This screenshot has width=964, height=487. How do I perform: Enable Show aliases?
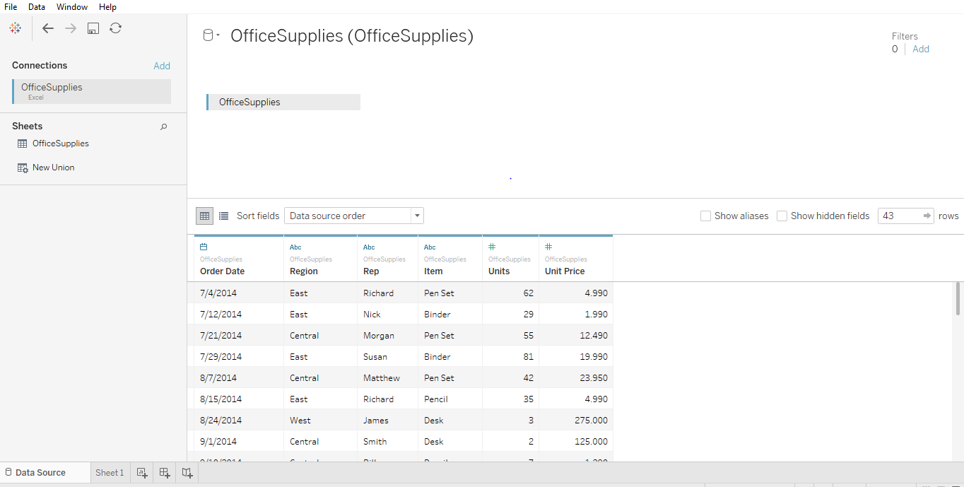(705, 216)
